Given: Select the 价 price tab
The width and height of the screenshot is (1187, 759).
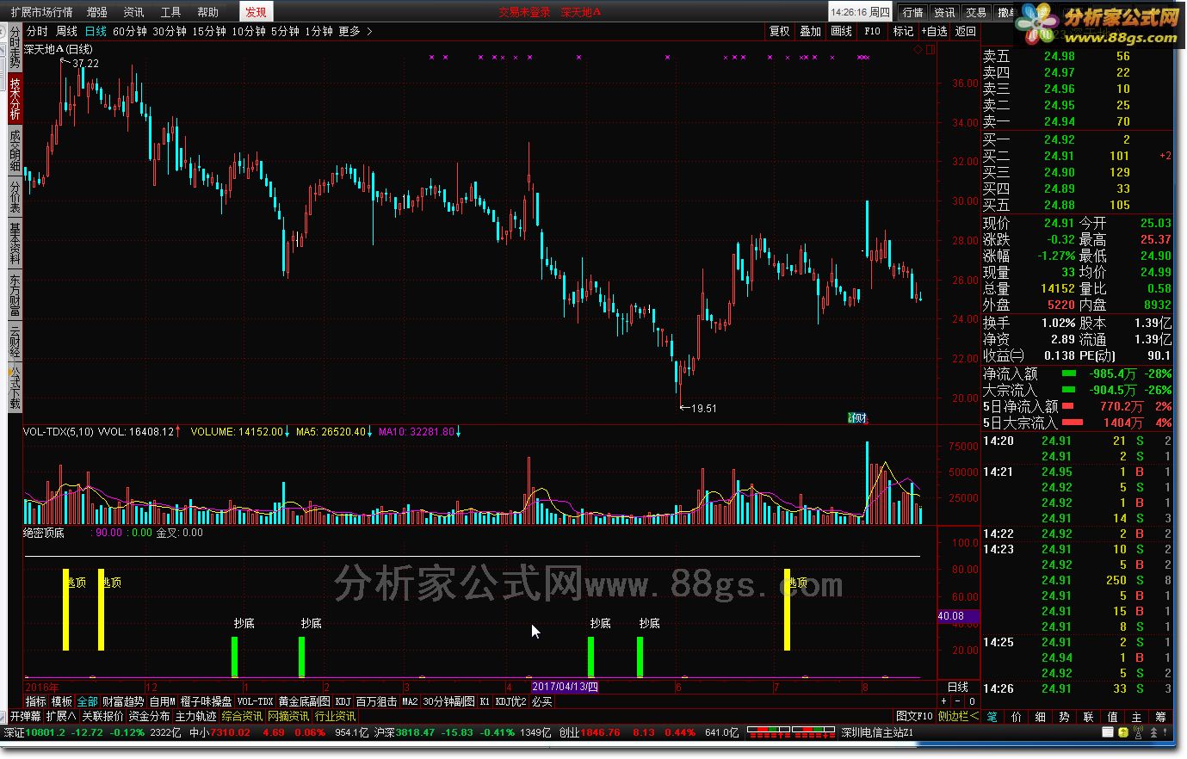Looking at the screenshot, I should tap(1017, 716).
